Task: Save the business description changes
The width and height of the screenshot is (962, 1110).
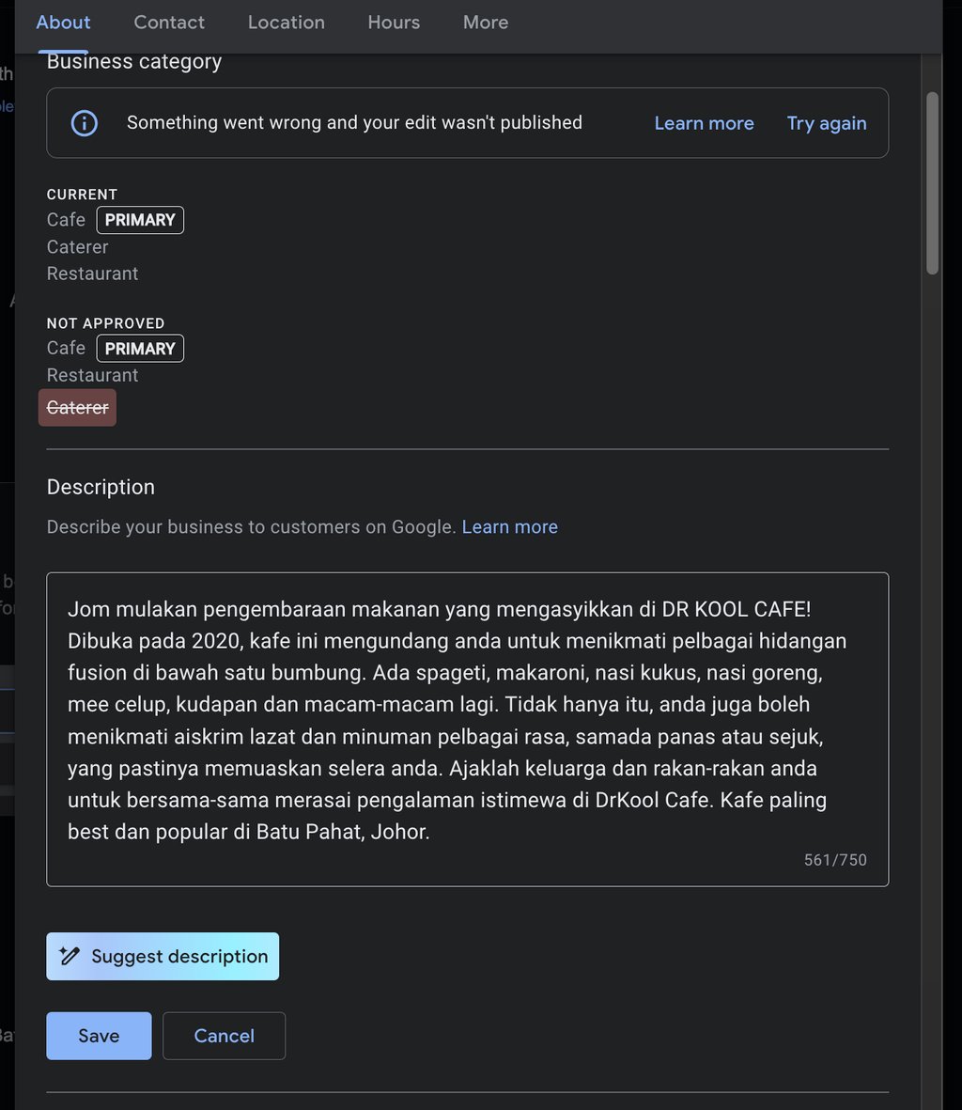Action: pos(99,1035)
